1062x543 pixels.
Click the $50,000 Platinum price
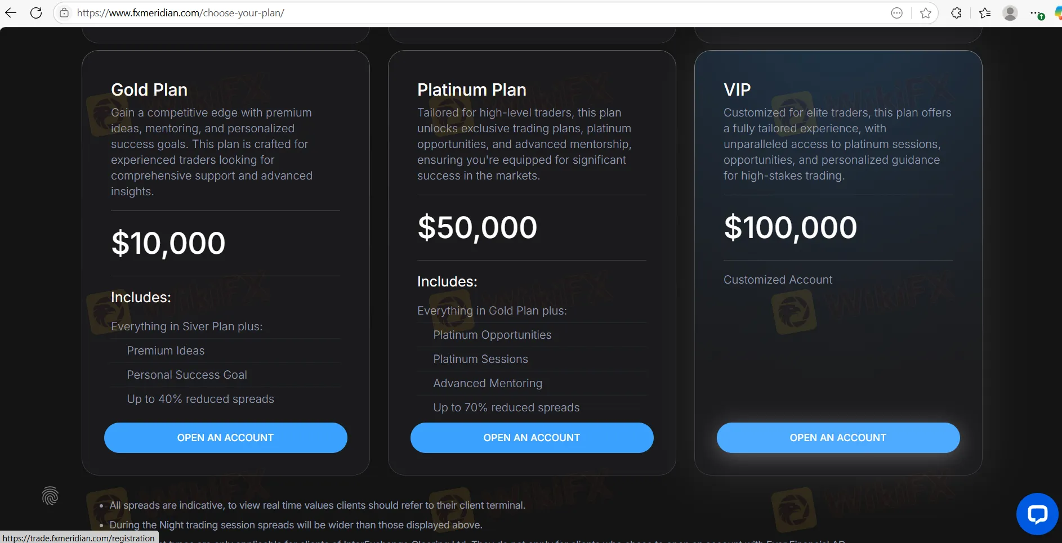point(478,227)
